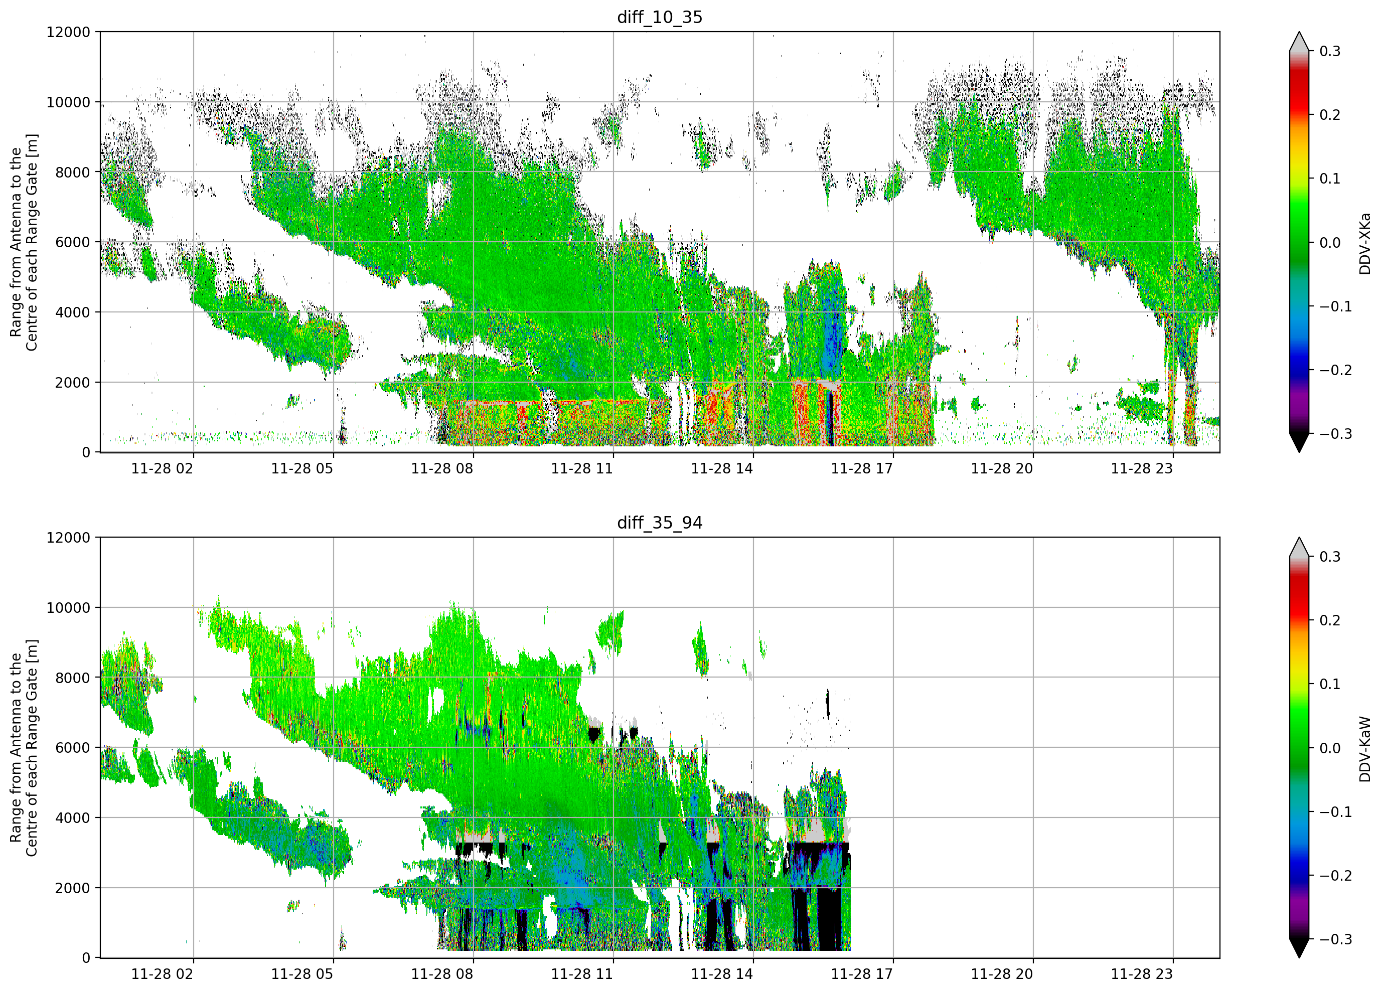Click the 4000 y-tick of diff_35_94
This screenshot has width=1382, height=992.
[73, 818]
